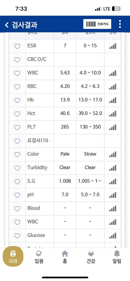130x281 pixels.
Task: Open the three-dot more options menu
Action: click(x=120, y=24)
